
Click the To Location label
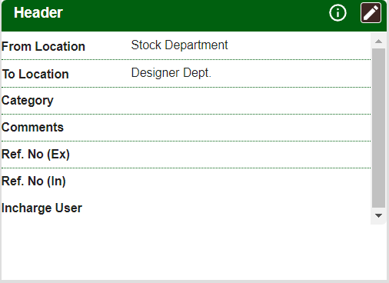35,75
